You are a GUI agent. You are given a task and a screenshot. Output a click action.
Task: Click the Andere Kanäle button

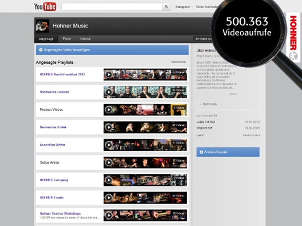[x=228, y=152]
